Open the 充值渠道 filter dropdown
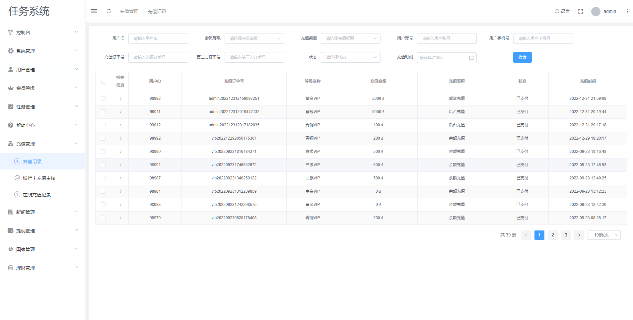Image resolution: width=633 pixels, height=320 pixels. click(350, 38)
